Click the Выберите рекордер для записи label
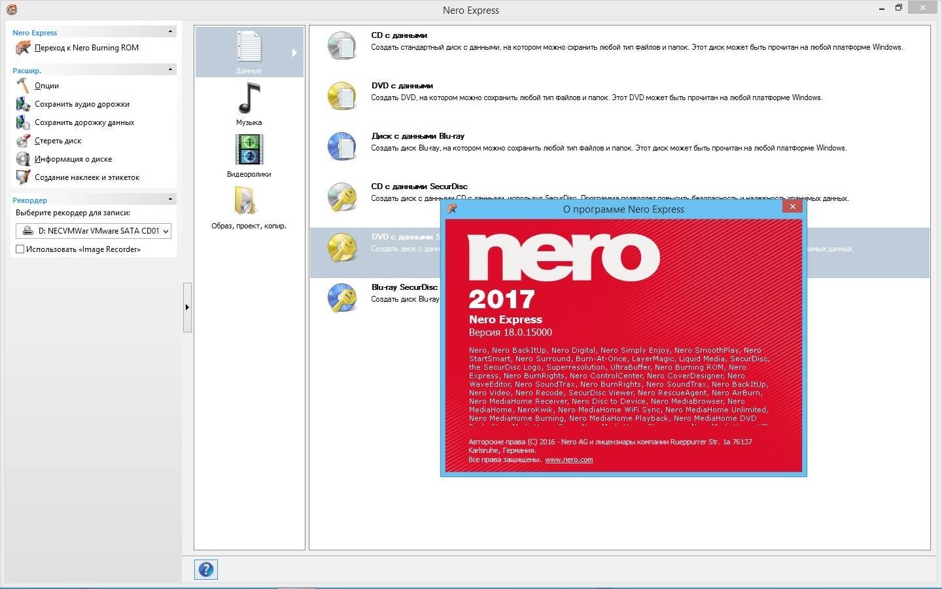Image resolution: width=942 pixels, height=589 pixels. point(73,213)
